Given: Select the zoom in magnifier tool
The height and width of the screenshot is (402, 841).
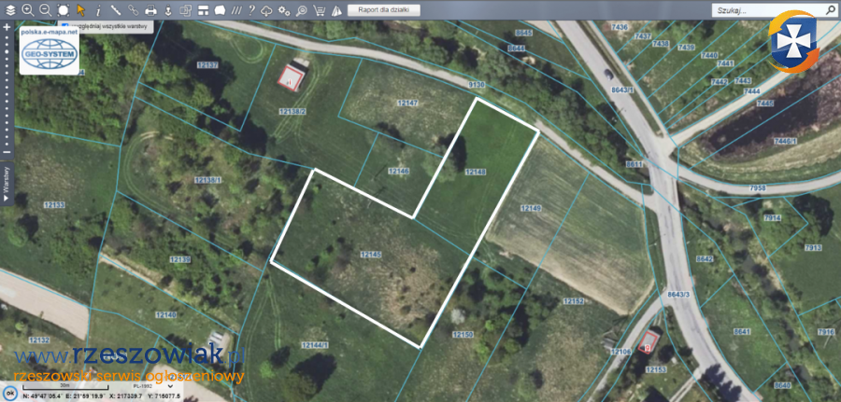Looking at the screenshot, I should tap(28, 10).
